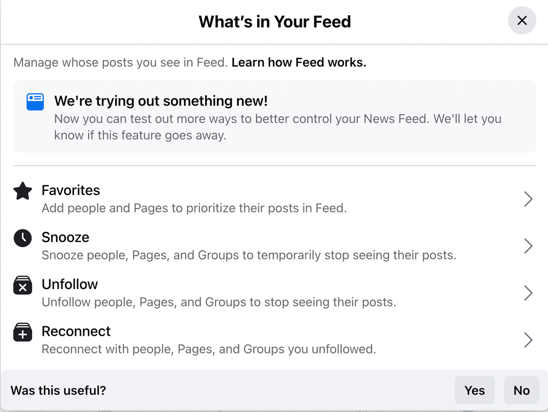Open the Learn how Feed works link

tap(299, 63)
